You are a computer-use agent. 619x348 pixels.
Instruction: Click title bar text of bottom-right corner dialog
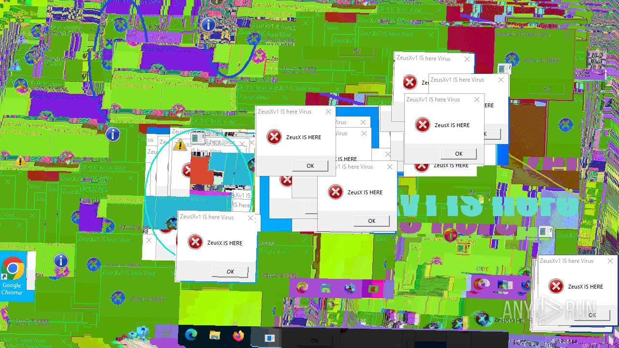[566, 261]
